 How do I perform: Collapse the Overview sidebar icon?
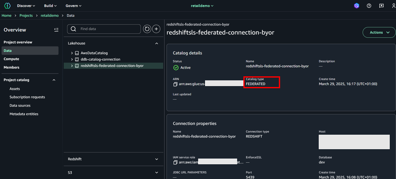pyautogui.click(x=56, y=30)
